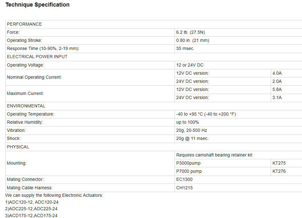This screenshot has width=302, height=218.
Task: Click the Technique Specification heading
Action: [38, 5]
